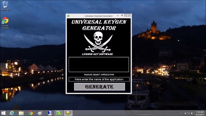The height and width of the screenshot is (116, 206).
Task: Select the Google Chrome desktop shortcut
Action: pyautogui.click(x=5, y=23)
